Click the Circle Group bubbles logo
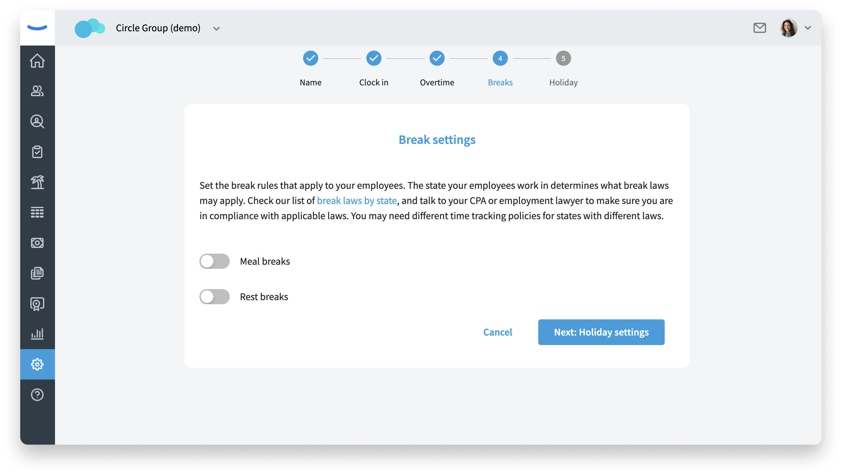 pyautogui.click(x=89, y=28)
